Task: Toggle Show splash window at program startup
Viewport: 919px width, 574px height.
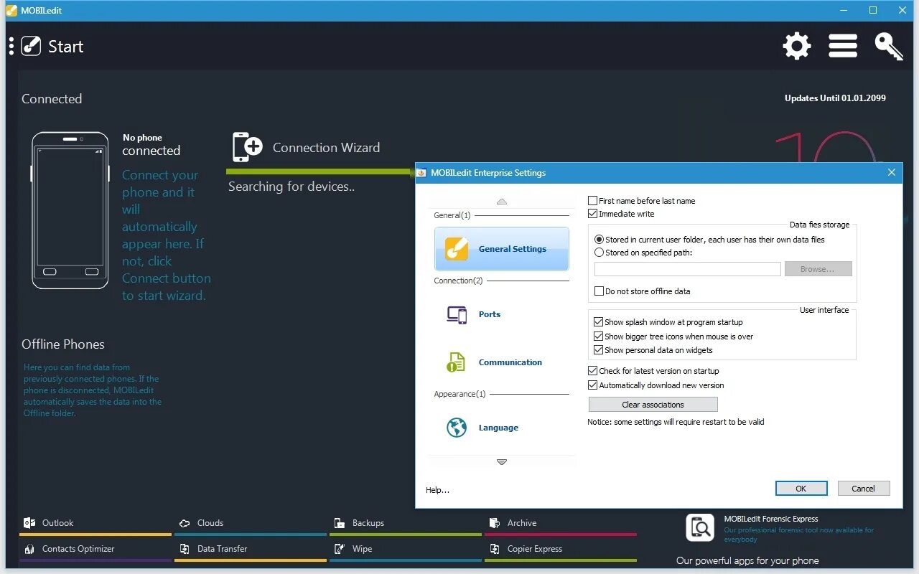Action: click(x=598, y=322)
